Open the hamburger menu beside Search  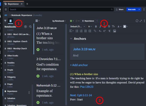point(6,9)
